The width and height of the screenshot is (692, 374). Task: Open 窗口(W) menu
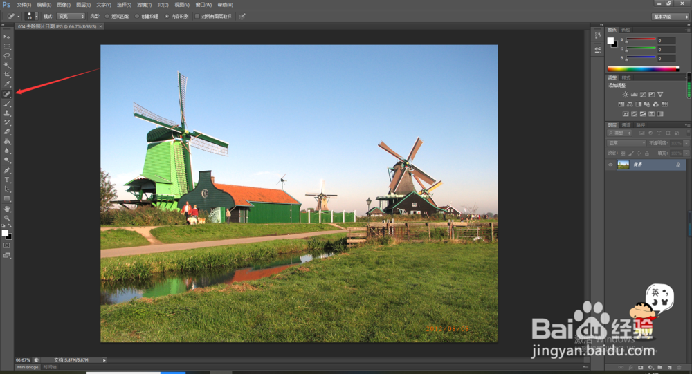coord(203,5)
